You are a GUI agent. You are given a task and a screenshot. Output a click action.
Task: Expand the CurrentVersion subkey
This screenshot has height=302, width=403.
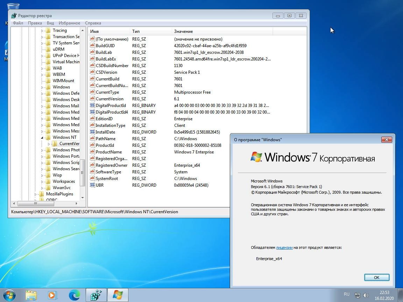(49, 144)
